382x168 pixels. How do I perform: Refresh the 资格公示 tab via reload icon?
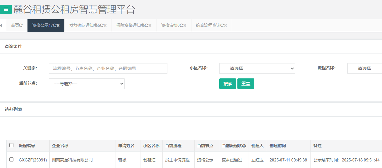[x=55, y=26]
